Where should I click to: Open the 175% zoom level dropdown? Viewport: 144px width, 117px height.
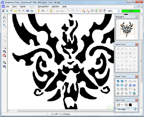pyautogui.click(x=119, y=11)
